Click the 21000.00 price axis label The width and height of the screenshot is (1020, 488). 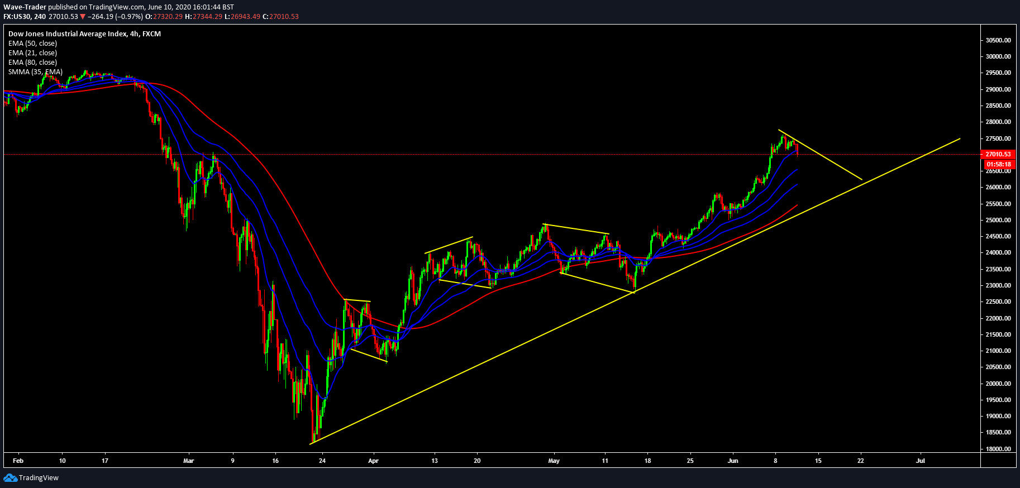(x=998, y=351)
